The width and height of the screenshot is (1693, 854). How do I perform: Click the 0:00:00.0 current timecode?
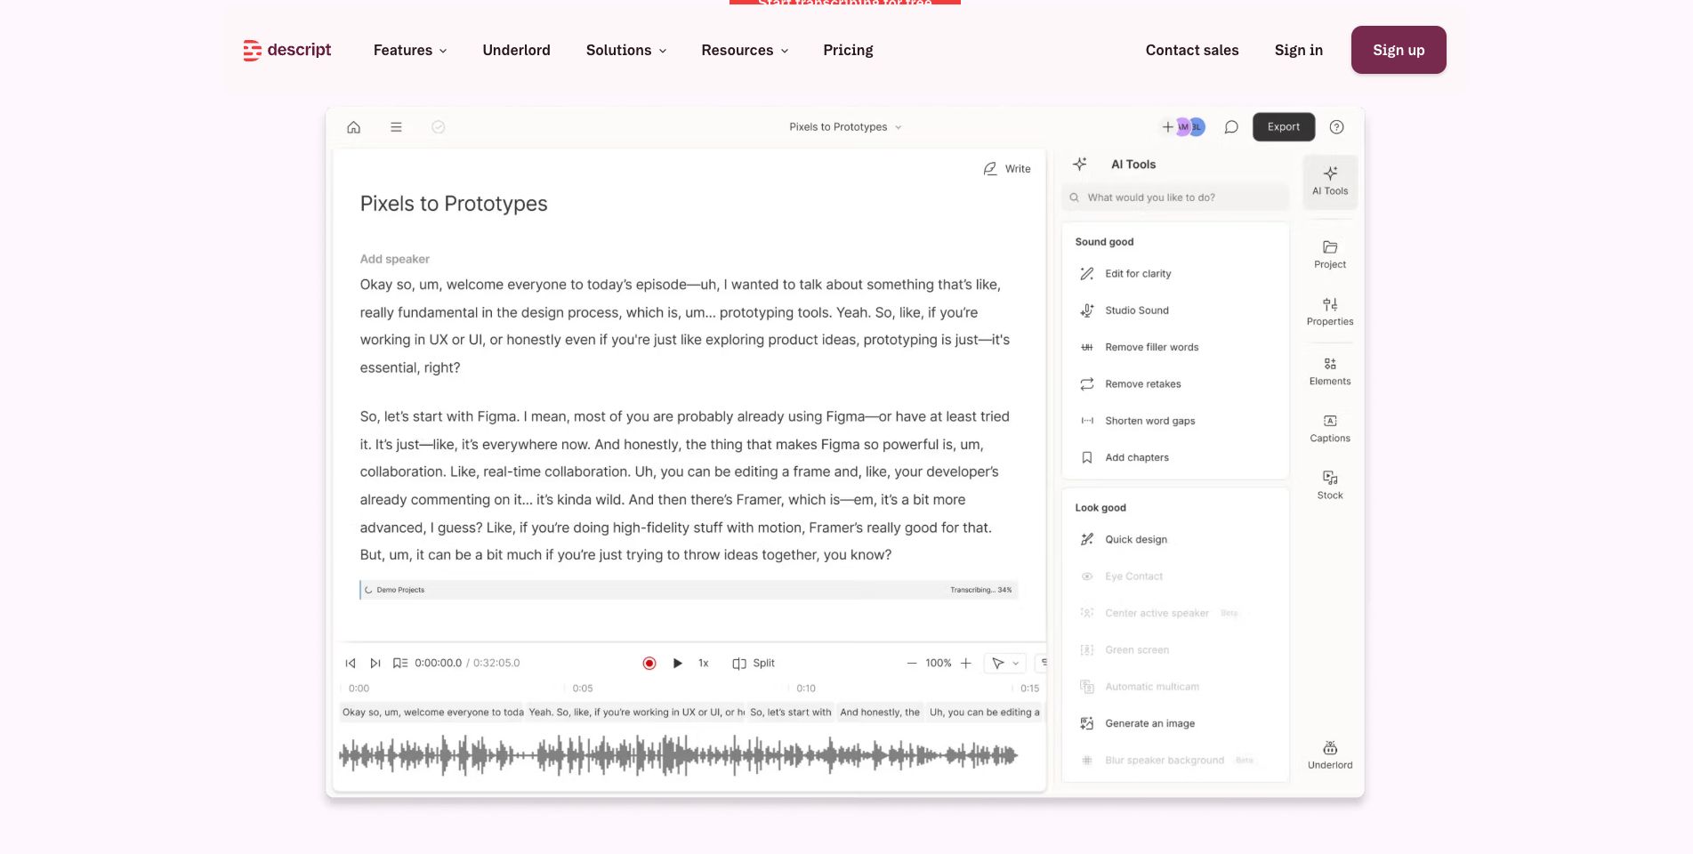tap(438, 664)
